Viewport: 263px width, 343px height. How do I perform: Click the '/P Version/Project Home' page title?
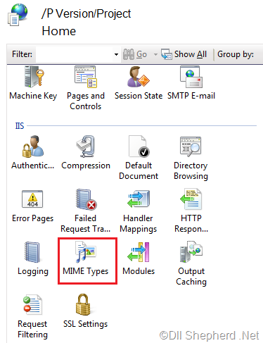coord(86,23)
